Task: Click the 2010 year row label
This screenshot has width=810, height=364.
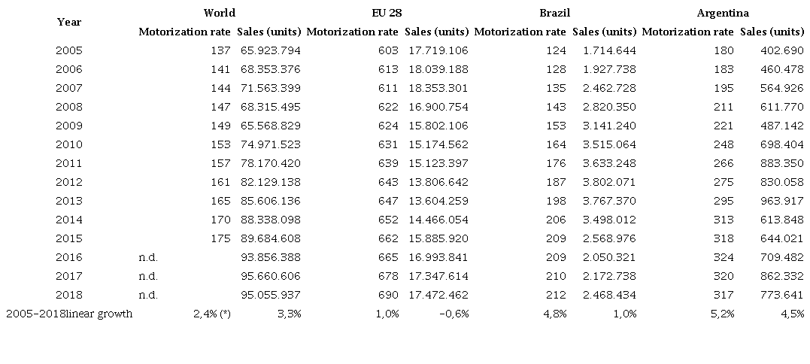Action: 68,144
